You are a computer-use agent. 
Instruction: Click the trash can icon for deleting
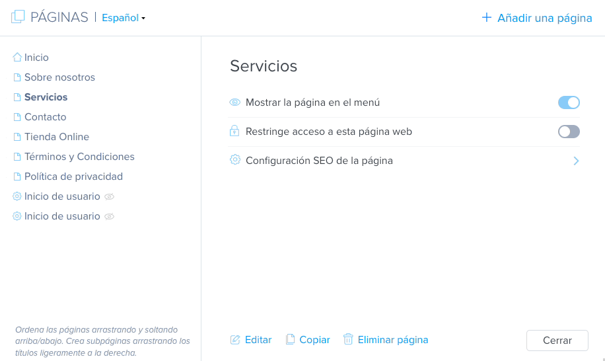(x=348, y=339)
